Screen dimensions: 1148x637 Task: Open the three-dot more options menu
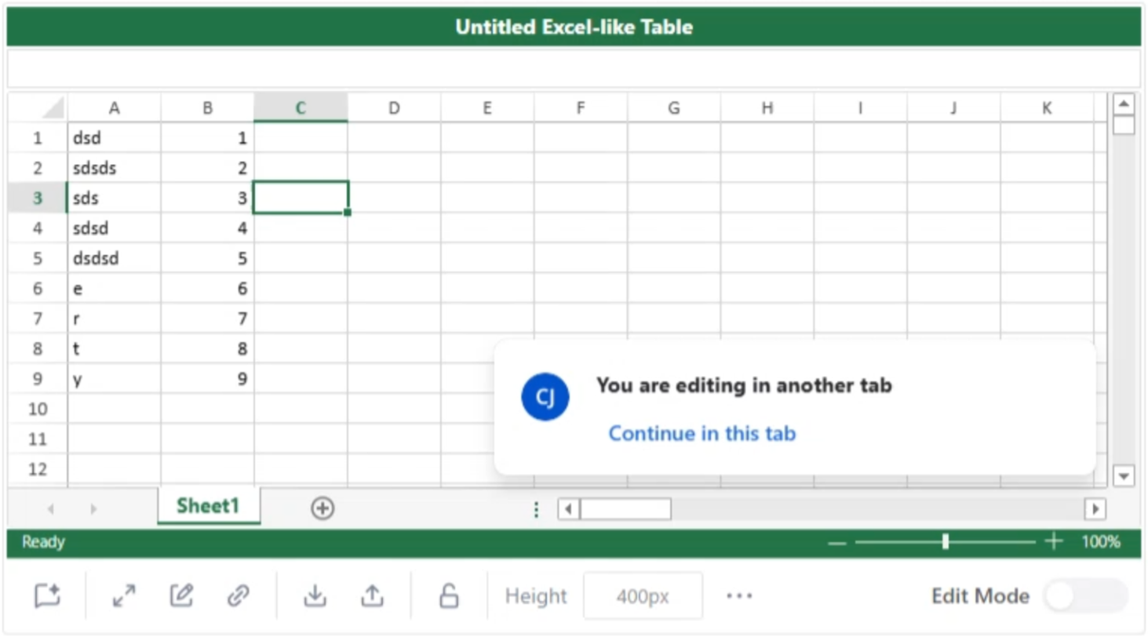tap(739, 596)
